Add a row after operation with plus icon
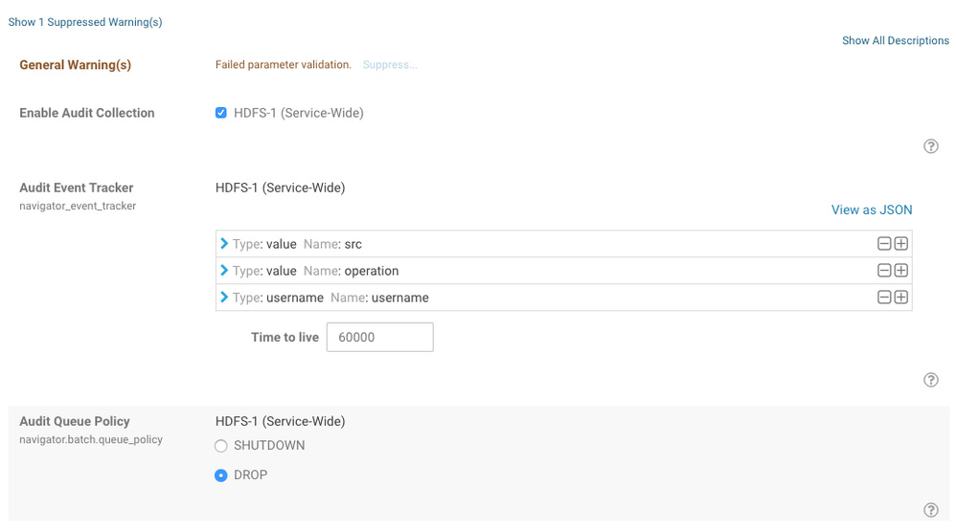This screenshot has height=530, width=957. coord(900,271)
